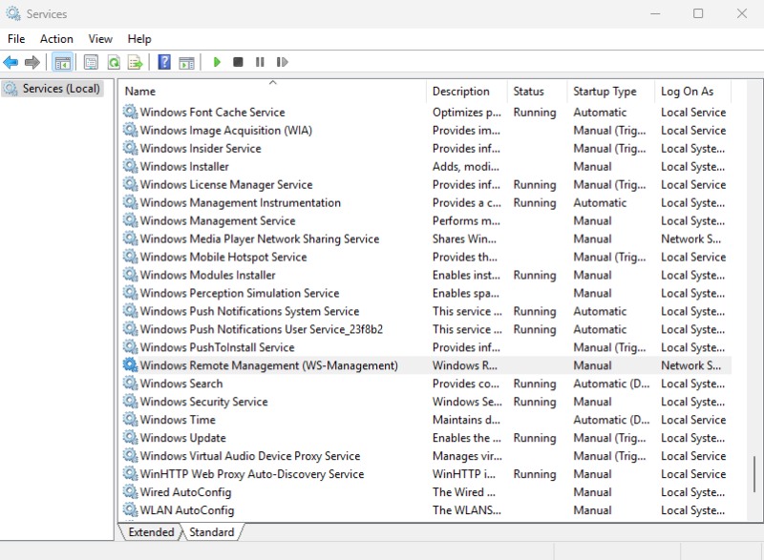Open the View menu
The width and height of the screenshot is (764, 560).
pyautogui.click(x=99, y=38)
